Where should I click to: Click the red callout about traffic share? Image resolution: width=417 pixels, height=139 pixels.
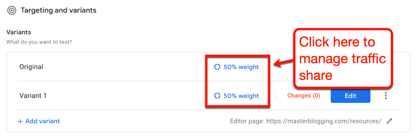tap(344, 59)
